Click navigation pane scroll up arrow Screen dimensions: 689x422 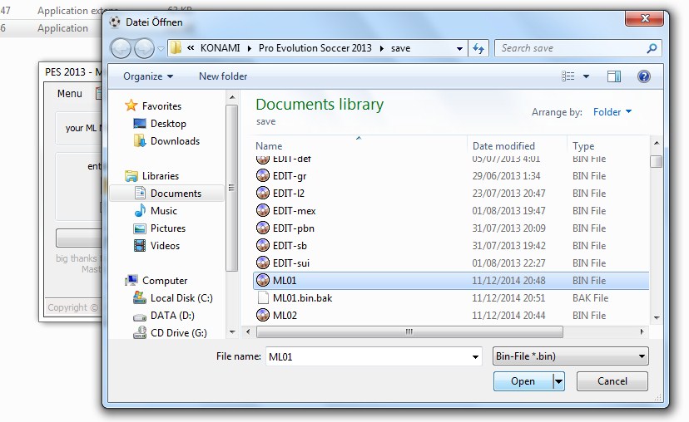tap(232, 97)
